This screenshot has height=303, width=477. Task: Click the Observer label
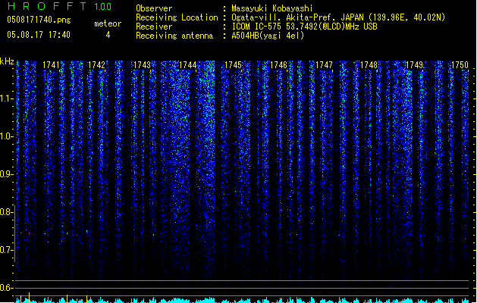154,8
